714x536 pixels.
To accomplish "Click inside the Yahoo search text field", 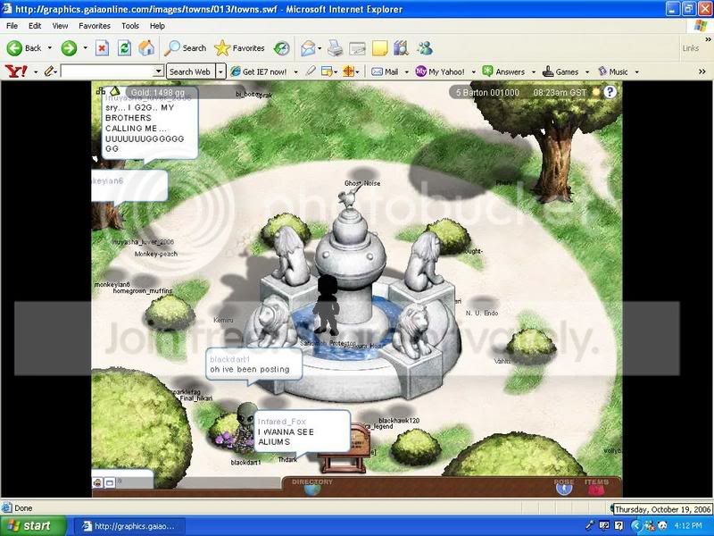I will (107, 71).
